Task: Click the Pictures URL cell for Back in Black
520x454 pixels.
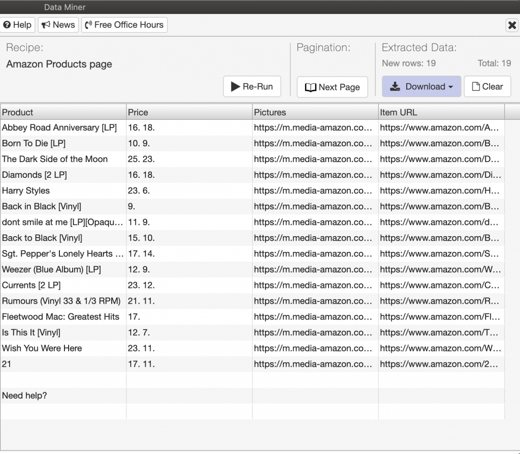Action: pos(315,206)
